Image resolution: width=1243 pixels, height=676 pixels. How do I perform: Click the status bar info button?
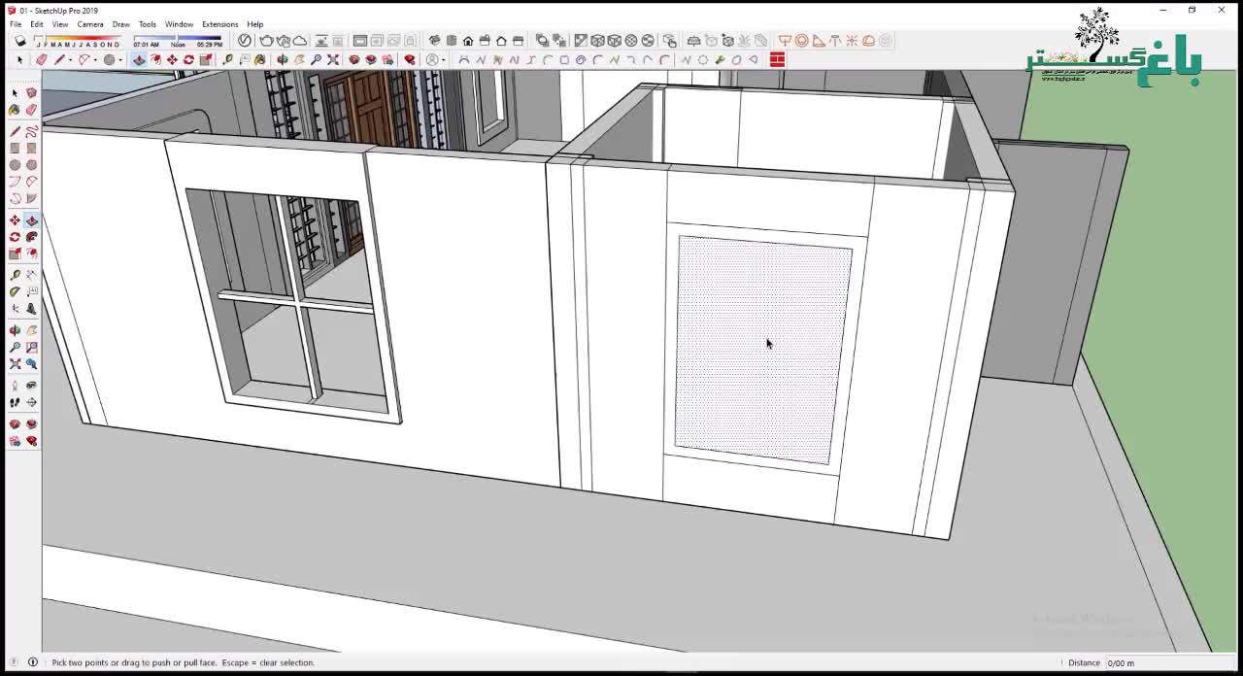coord(32,662)
